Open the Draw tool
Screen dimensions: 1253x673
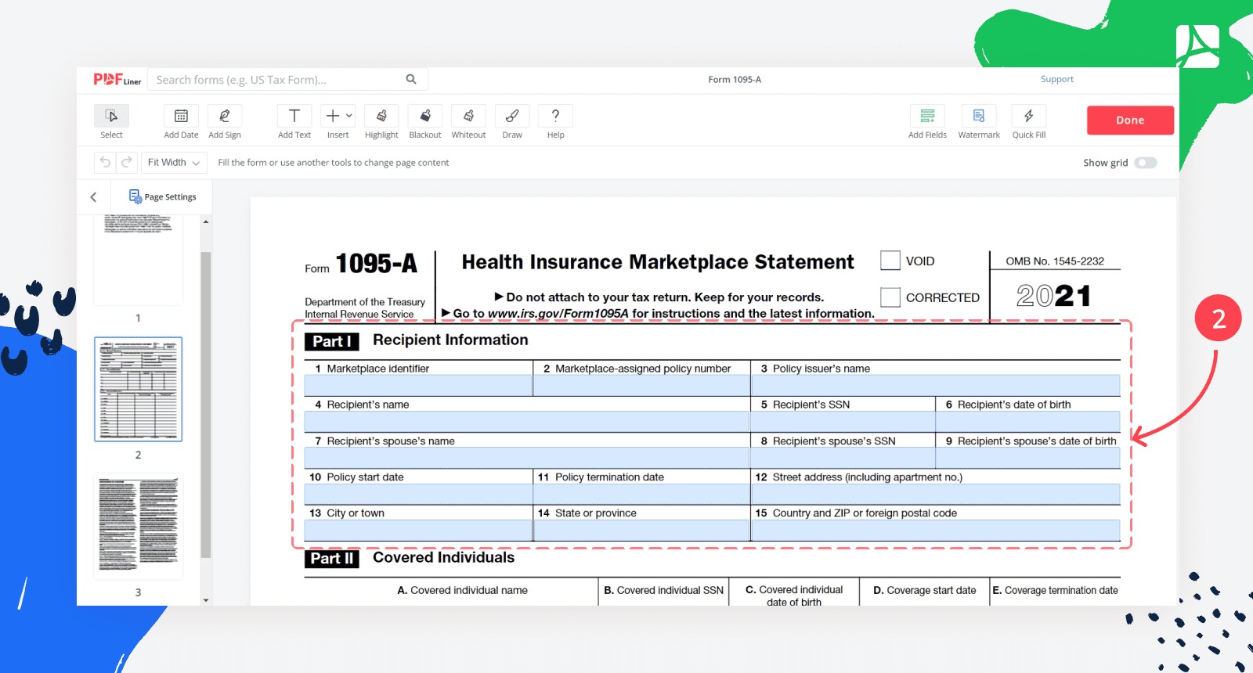(512, 117)
